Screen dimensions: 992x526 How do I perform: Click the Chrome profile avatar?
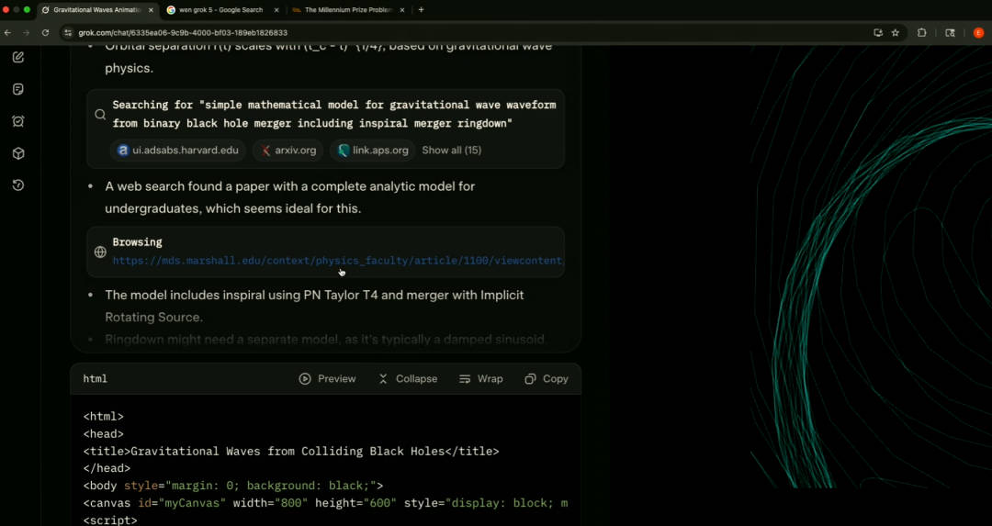click(978, 33)
